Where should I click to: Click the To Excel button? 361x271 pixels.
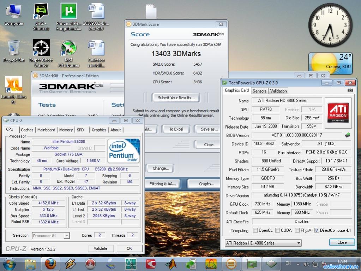pyautogui.click(x=176, y=129)
